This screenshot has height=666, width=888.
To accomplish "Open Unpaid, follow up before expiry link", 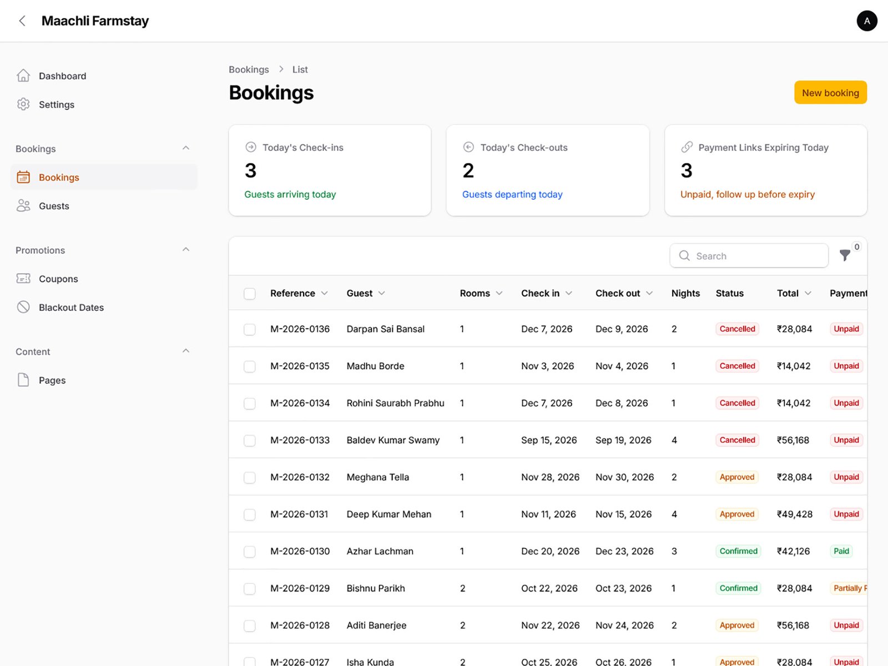I will tap(747, 194).
